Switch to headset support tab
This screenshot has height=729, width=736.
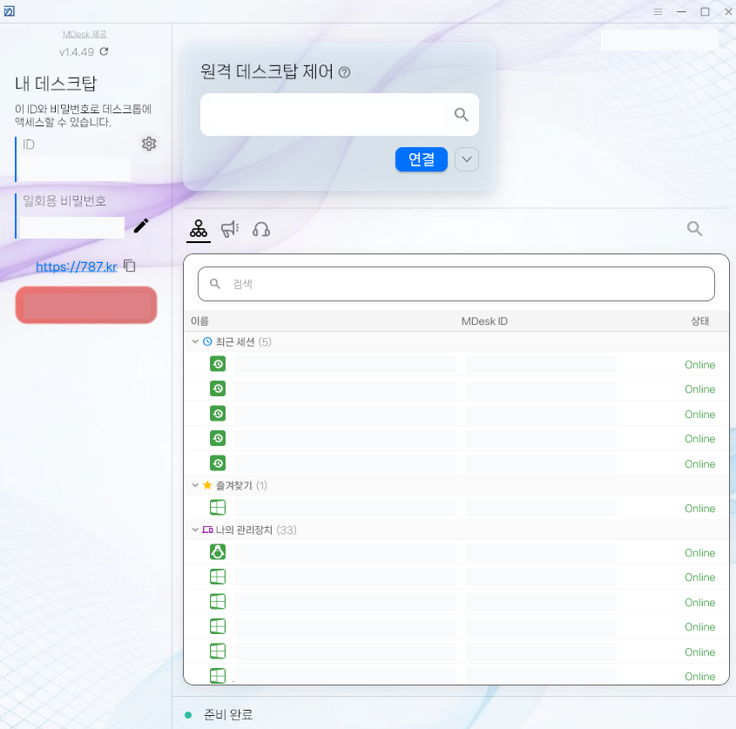(261, 229)
